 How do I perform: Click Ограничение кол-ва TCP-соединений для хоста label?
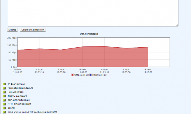[32, 112]
